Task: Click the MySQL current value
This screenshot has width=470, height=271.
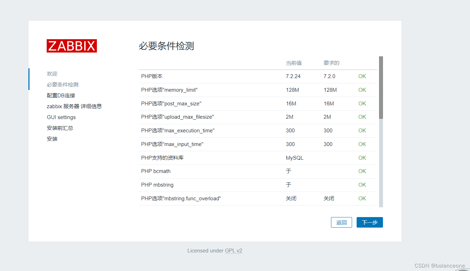Action: (x=294, y=158)
